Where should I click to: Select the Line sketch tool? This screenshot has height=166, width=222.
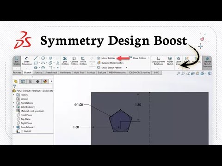(36, 58)
